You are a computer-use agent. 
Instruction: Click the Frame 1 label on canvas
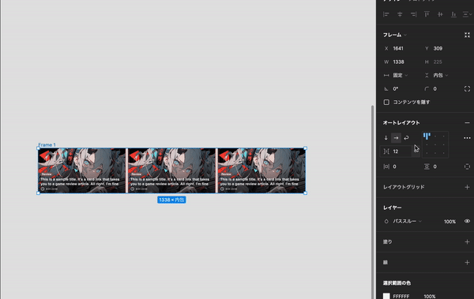pos(47,145)
